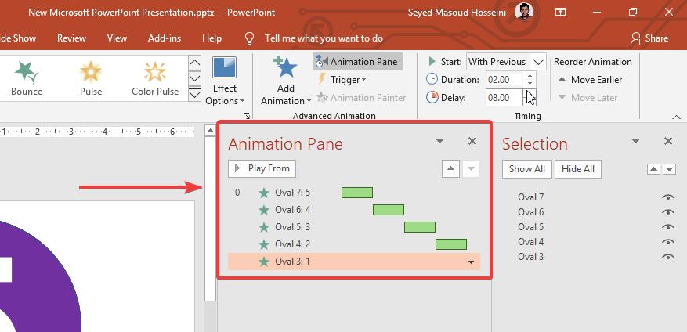Toggle the Animation Pane button

[358, 62]
